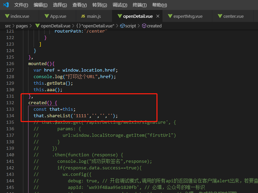Image resolution: width=258 pixels, height=193 pixels.
Task: Click line number 132 in the gutter
Action: coord(10,103)
